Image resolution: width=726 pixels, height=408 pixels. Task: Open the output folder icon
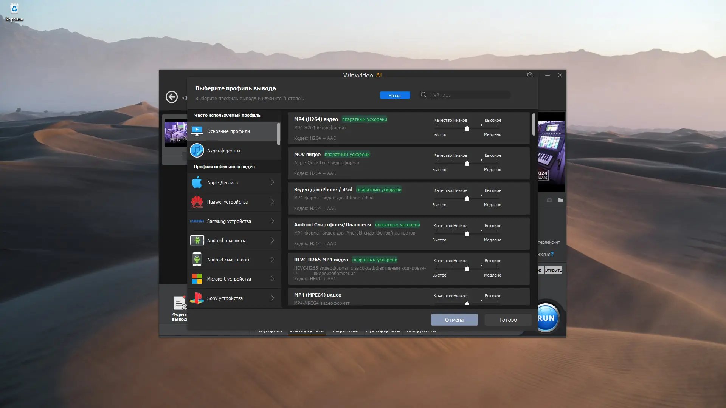pyautogui.click(x=560, y=200)
